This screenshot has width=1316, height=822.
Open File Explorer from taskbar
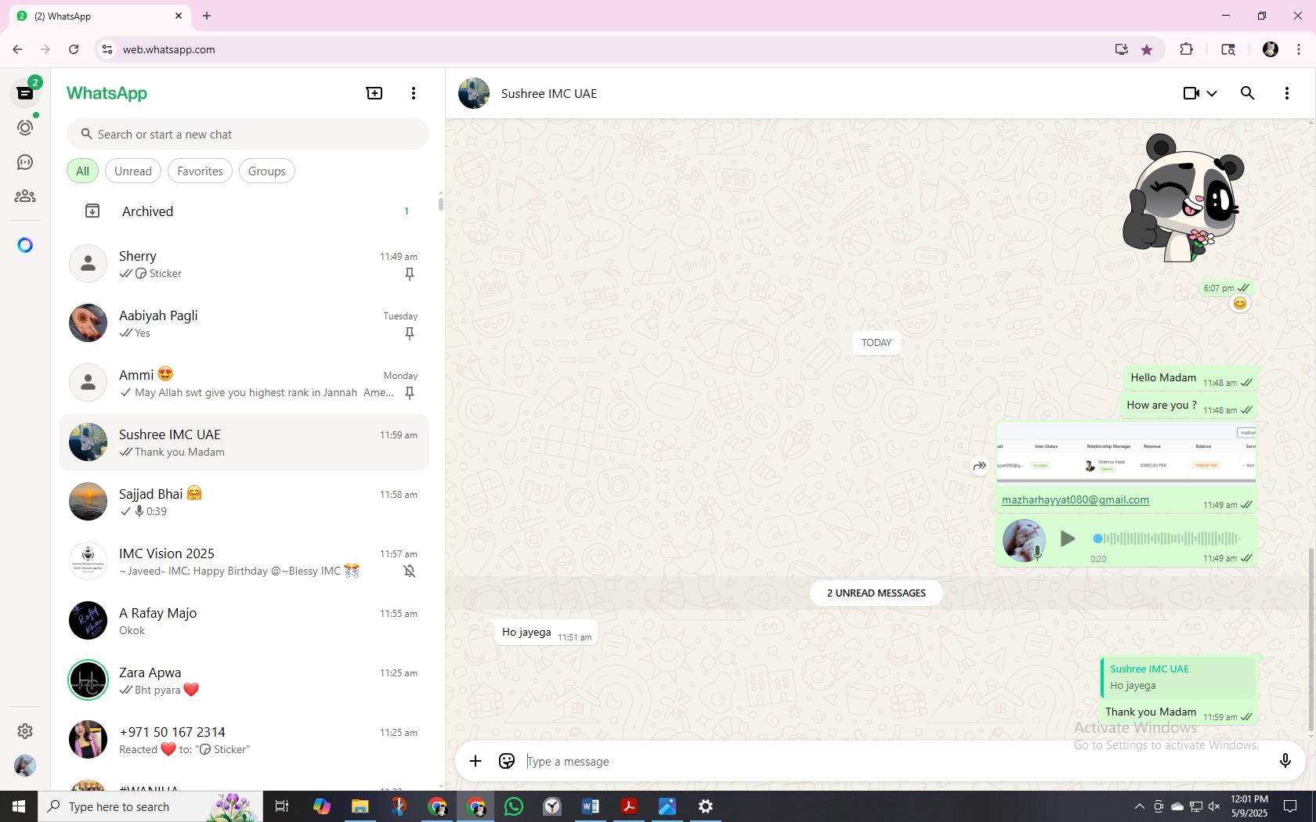tap(360, 806)
